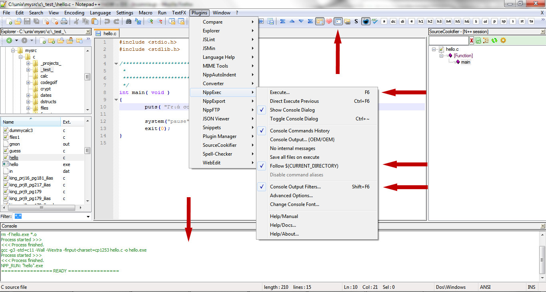Open the Macro menu
This screenshot has height=292, width=546.
tap(146, 13)
